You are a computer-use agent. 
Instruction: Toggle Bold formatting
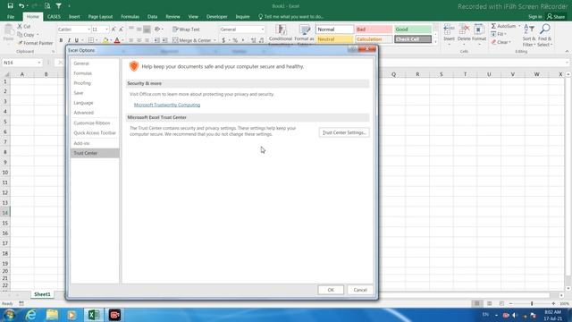[x=61, y=40]
